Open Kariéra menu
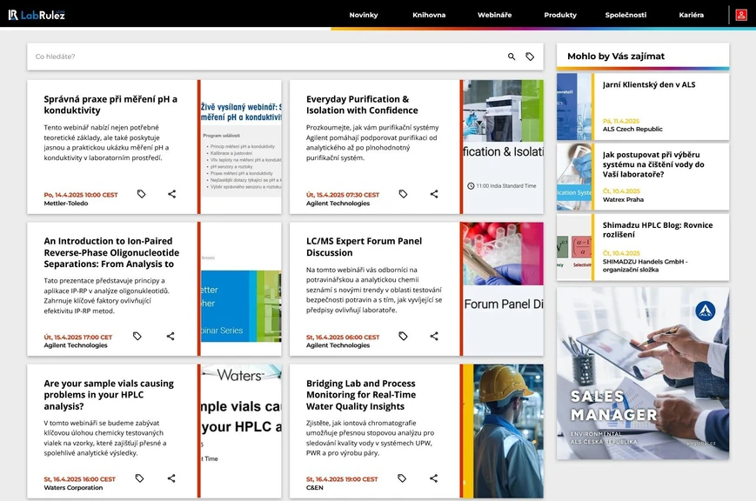This screenshot has height=501, width=756. click(x=692, y=15)
